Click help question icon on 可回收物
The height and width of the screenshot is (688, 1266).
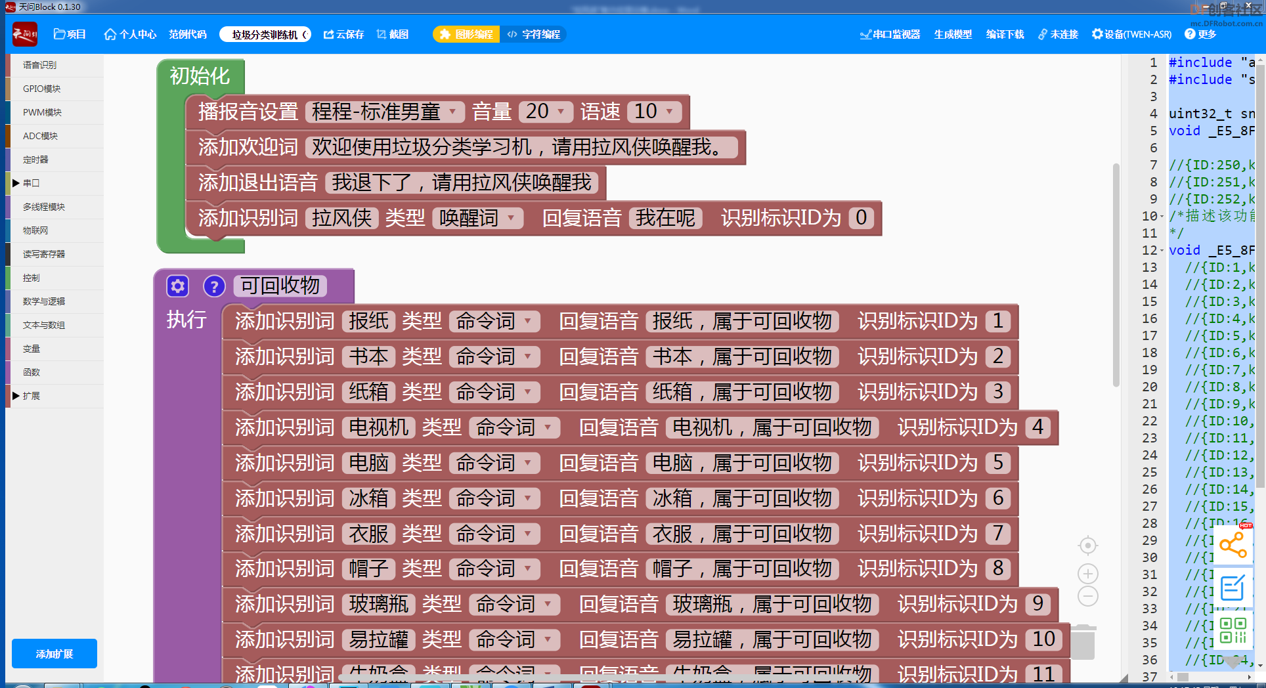(214, 286)
